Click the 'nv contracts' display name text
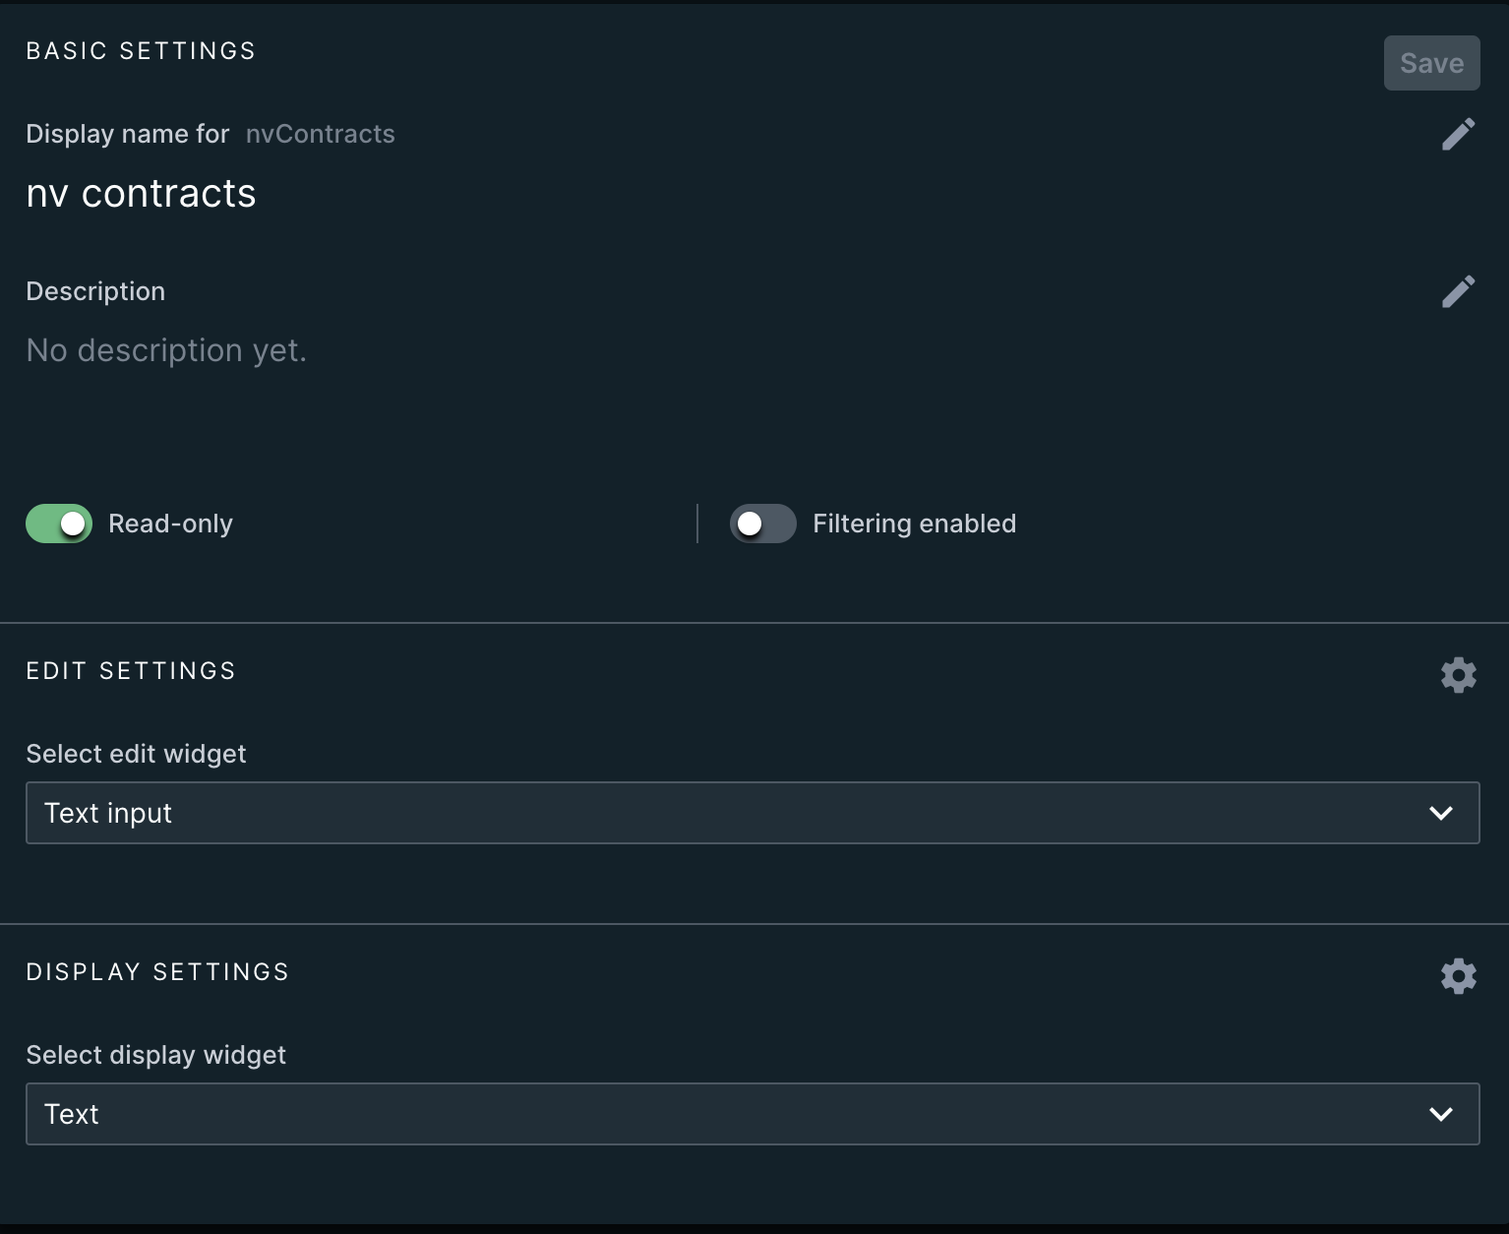The image size is (1509, 1234). (141, 194)
